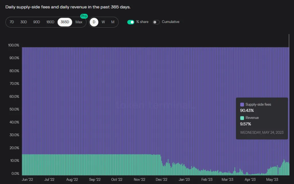Switch to weekly granularity using W
The width and height of the screenshot is (294, 184).
103,22
